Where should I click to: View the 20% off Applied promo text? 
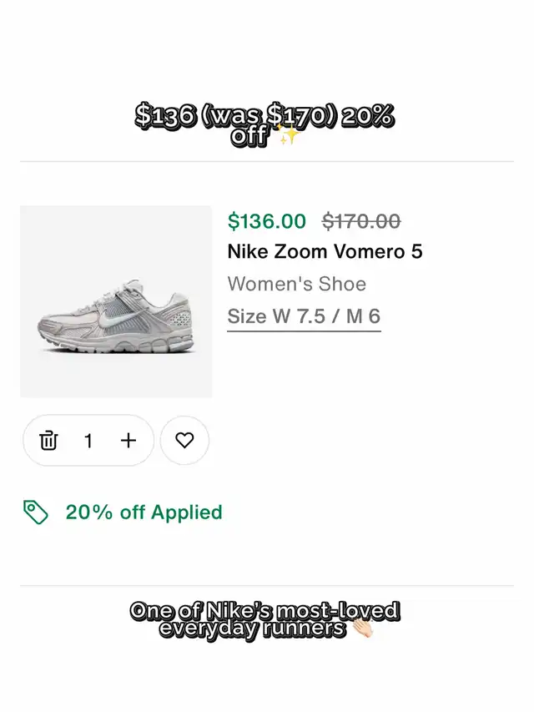click(x=144, y=512)
